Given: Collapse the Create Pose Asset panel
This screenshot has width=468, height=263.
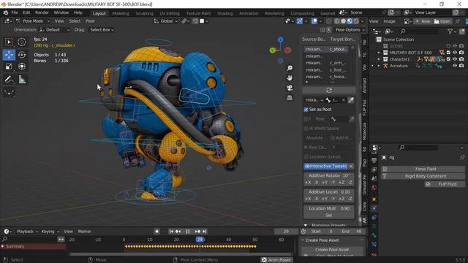Looking at the screenshot, I should tap(303, 240).
